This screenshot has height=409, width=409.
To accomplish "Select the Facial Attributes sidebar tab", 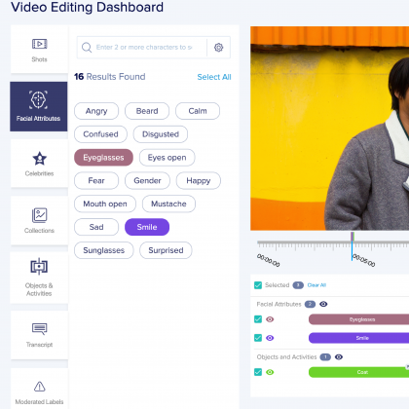I will (39, 106).
